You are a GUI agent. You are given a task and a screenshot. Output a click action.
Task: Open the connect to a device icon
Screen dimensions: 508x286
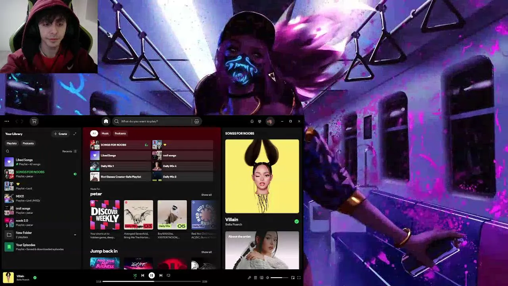pos(262,278)
